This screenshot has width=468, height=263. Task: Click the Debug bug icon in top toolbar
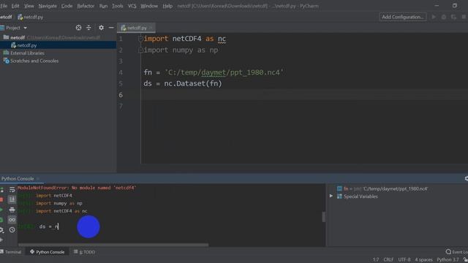[x=444, y=17]
